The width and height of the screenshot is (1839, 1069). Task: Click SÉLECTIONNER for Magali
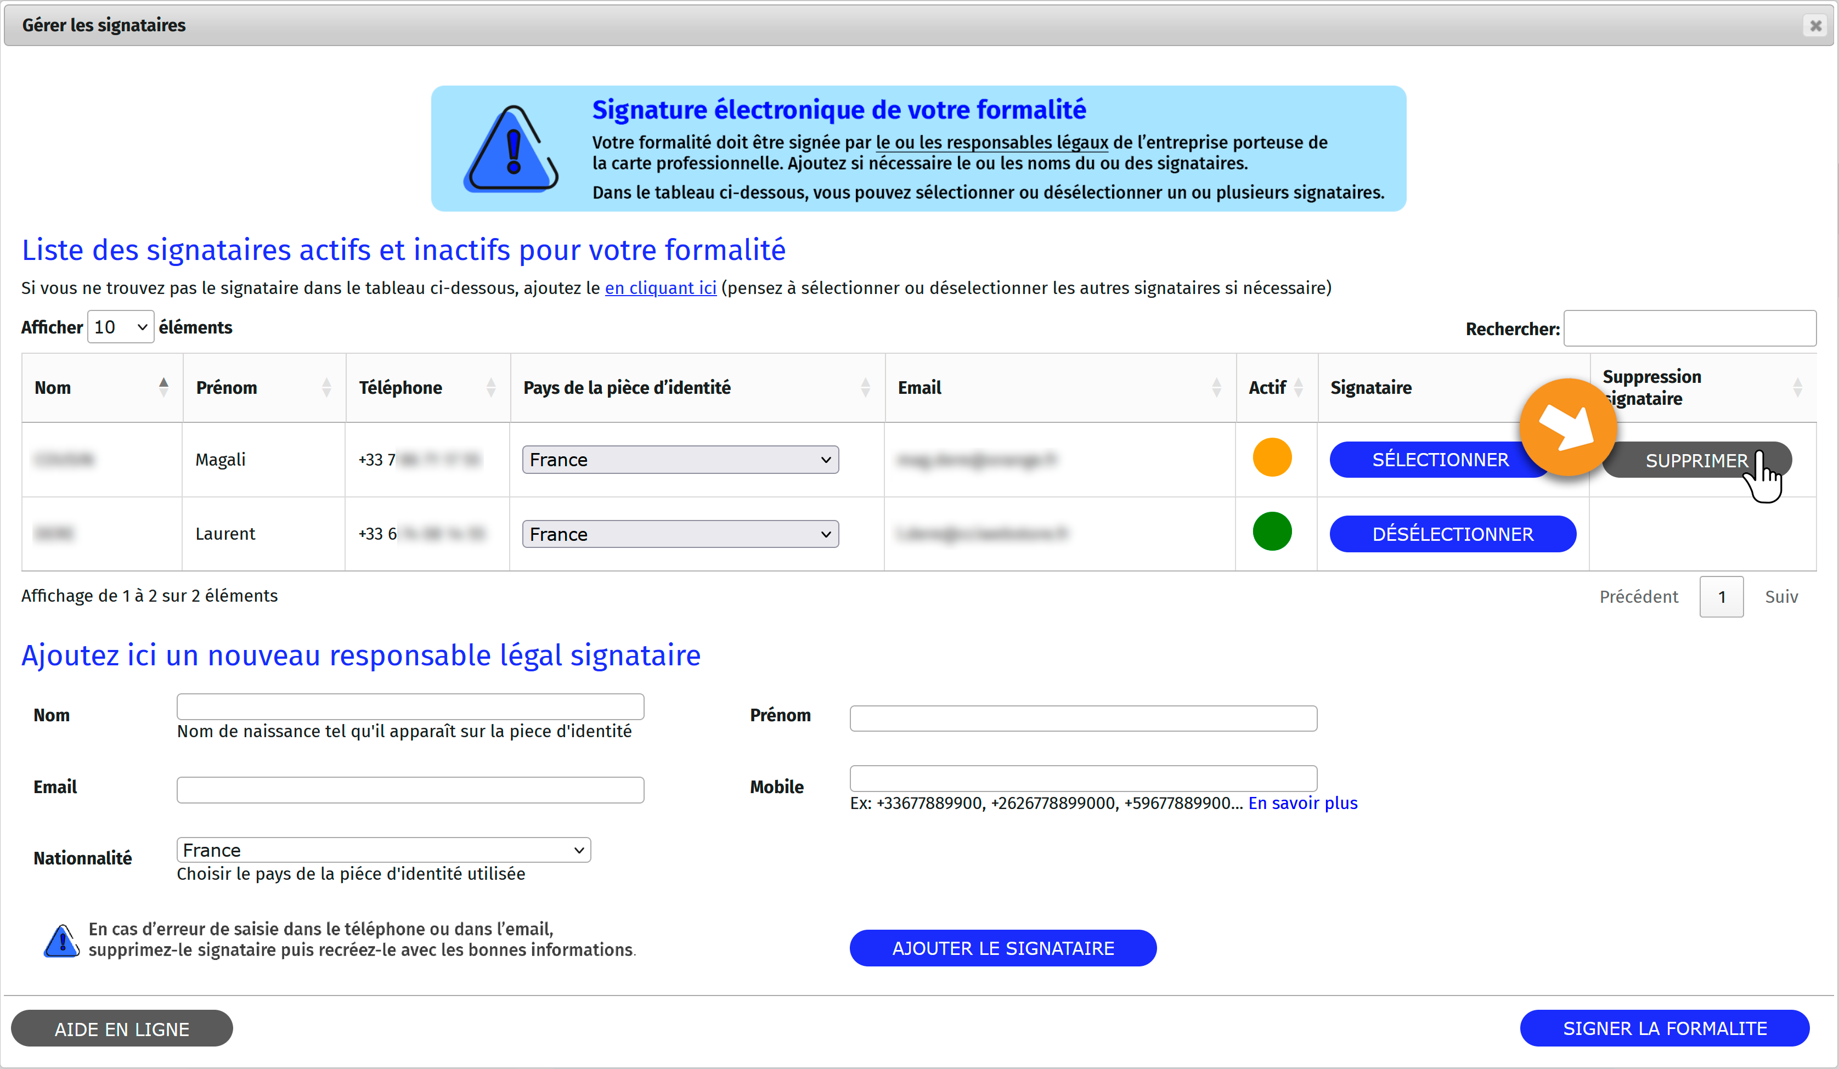pos(1440,460)
